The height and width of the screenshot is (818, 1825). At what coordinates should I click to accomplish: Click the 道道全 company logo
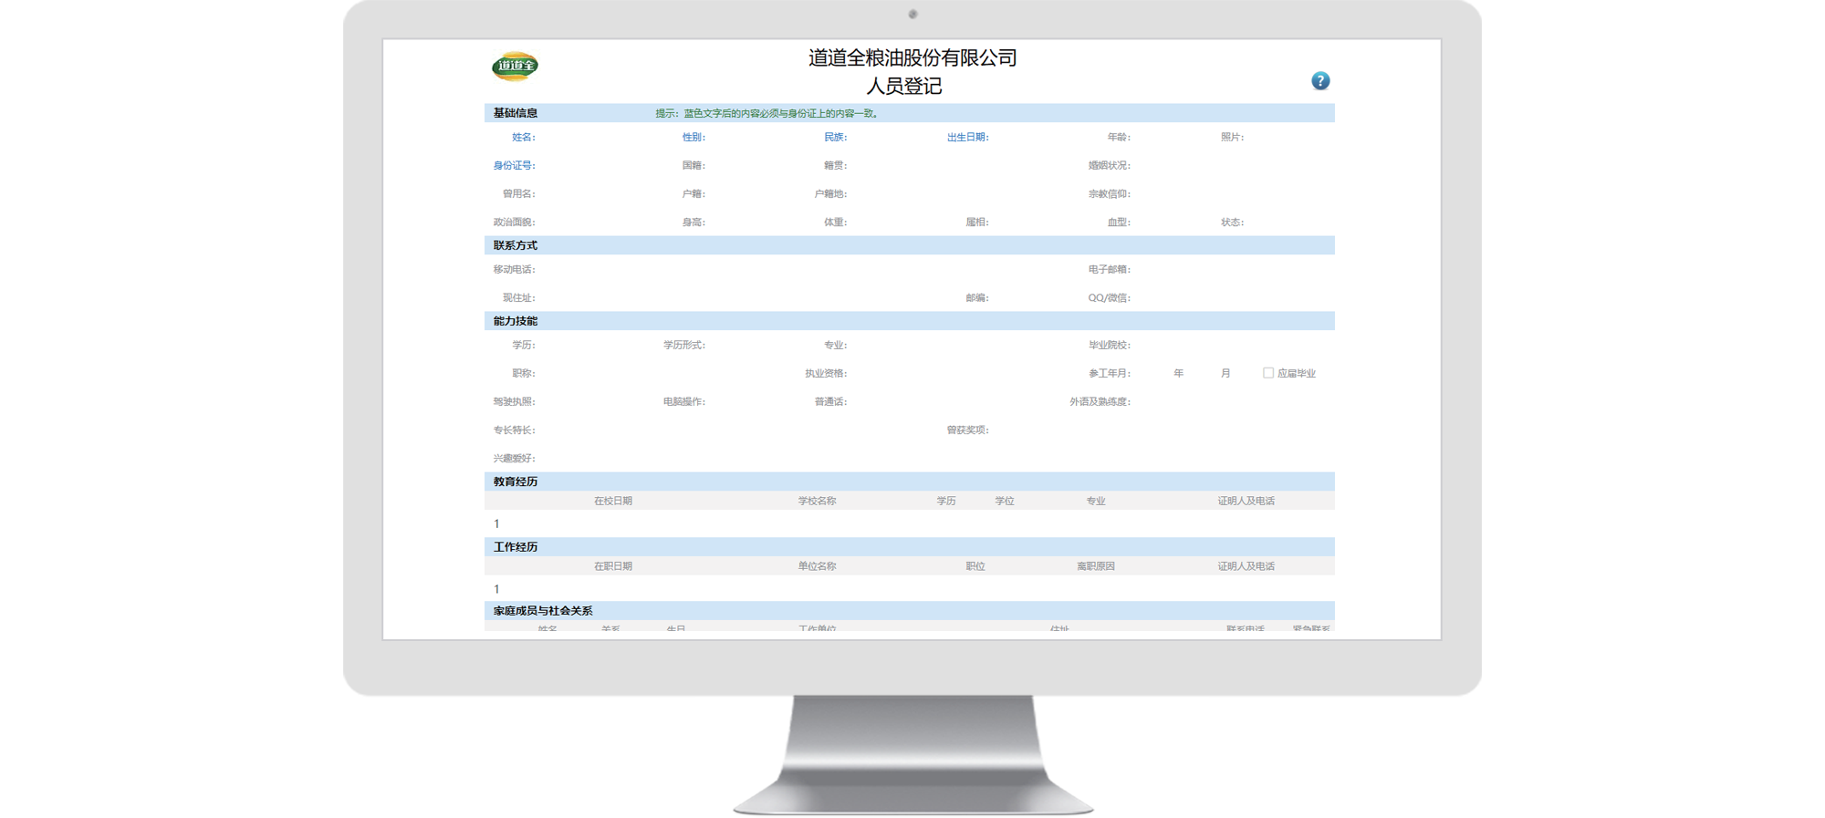pyautogui.click(x=515, y=66)
